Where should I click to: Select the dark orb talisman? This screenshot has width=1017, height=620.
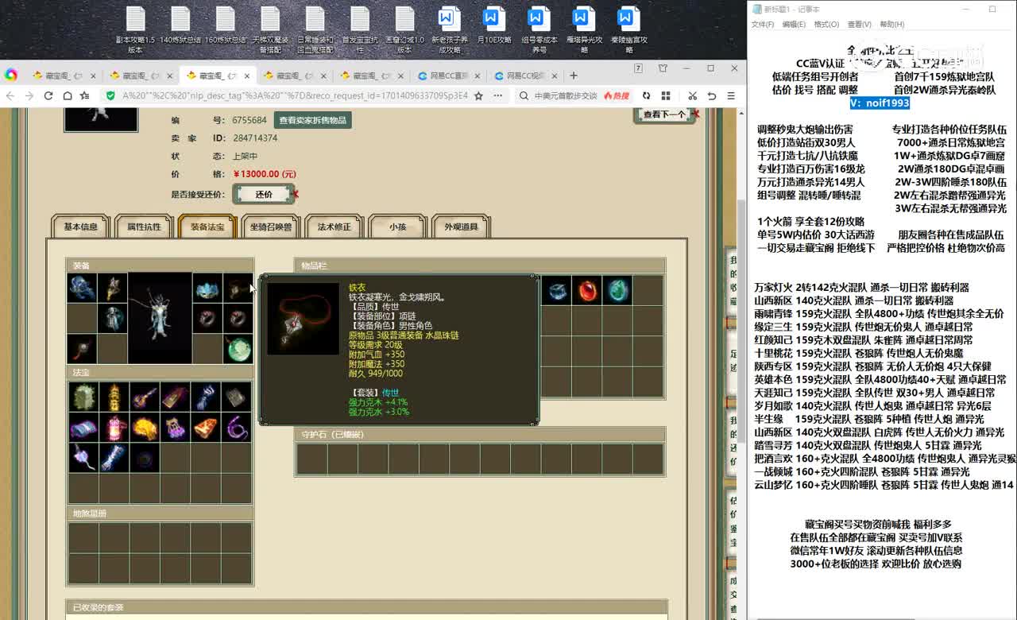click(145, 458)
